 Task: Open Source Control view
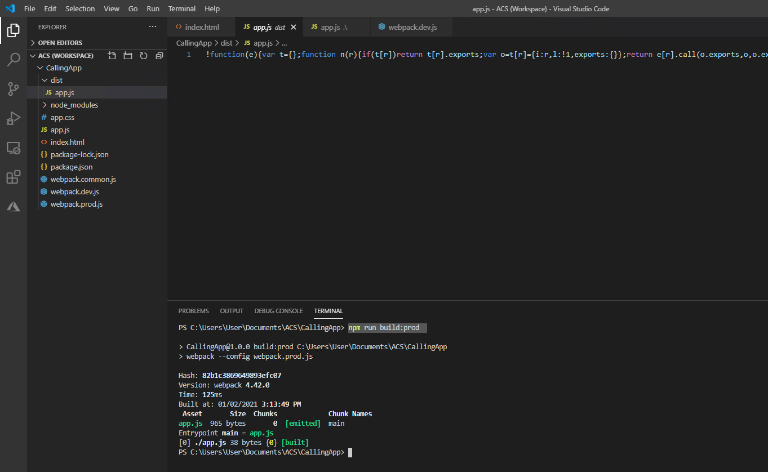click(x=14, y=88)
